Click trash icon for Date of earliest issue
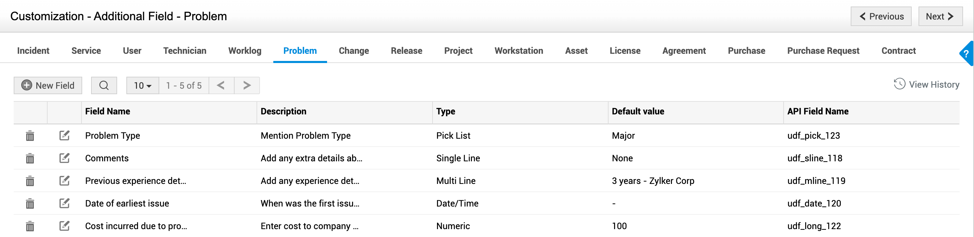 pyautogui.click(x=30, y=204)
